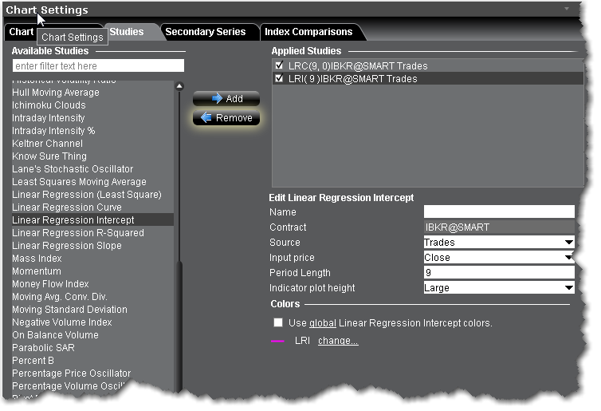Click the change... link for LRI color

338,342
